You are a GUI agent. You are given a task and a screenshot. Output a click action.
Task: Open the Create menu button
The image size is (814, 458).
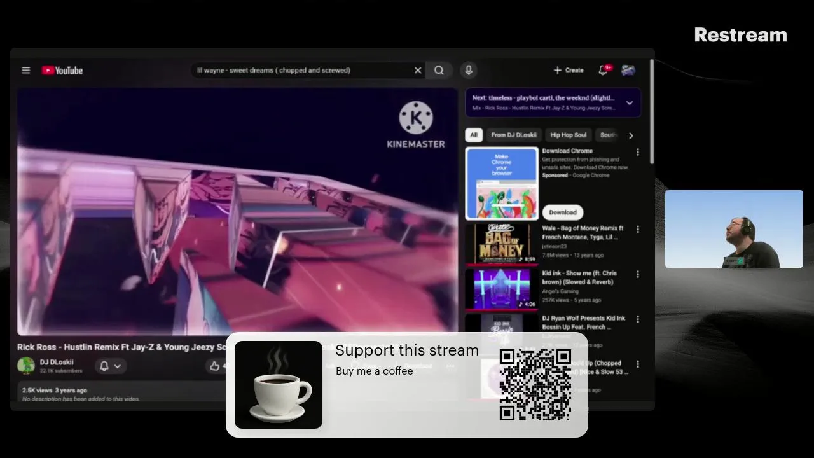click(x=569, y=71)
